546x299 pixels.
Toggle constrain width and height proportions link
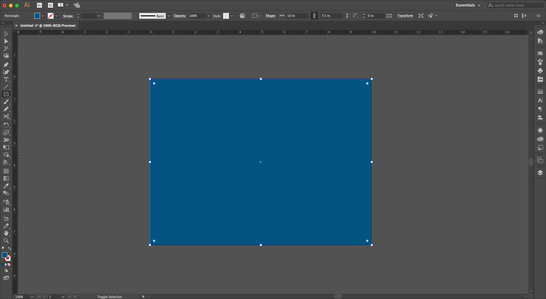[314, 16]
